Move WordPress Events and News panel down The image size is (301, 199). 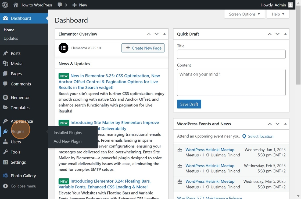point(278,124)
